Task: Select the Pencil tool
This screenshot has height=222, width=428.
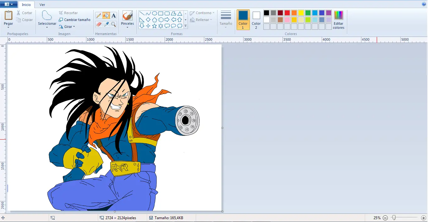Action: pos(98,15)
